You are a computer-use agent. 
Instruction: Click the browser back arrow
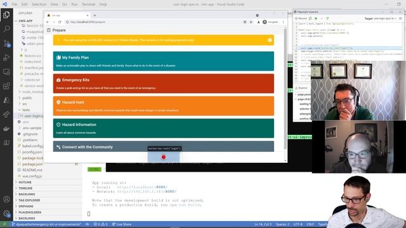[48, 22]
